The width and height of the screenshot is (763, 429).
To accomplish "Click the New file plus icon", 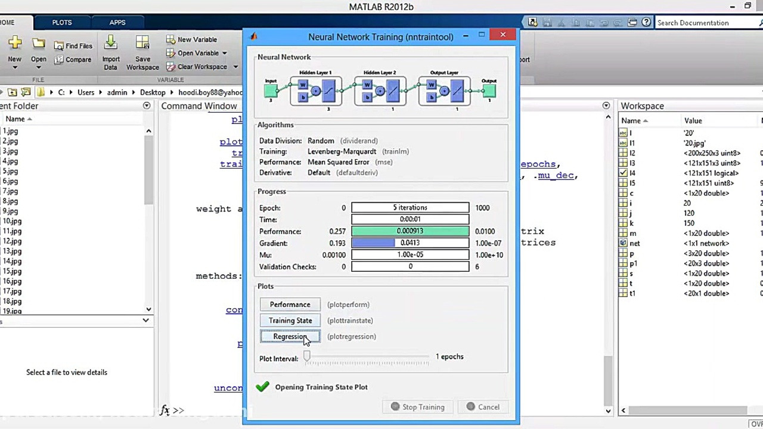I will point(15,43).
